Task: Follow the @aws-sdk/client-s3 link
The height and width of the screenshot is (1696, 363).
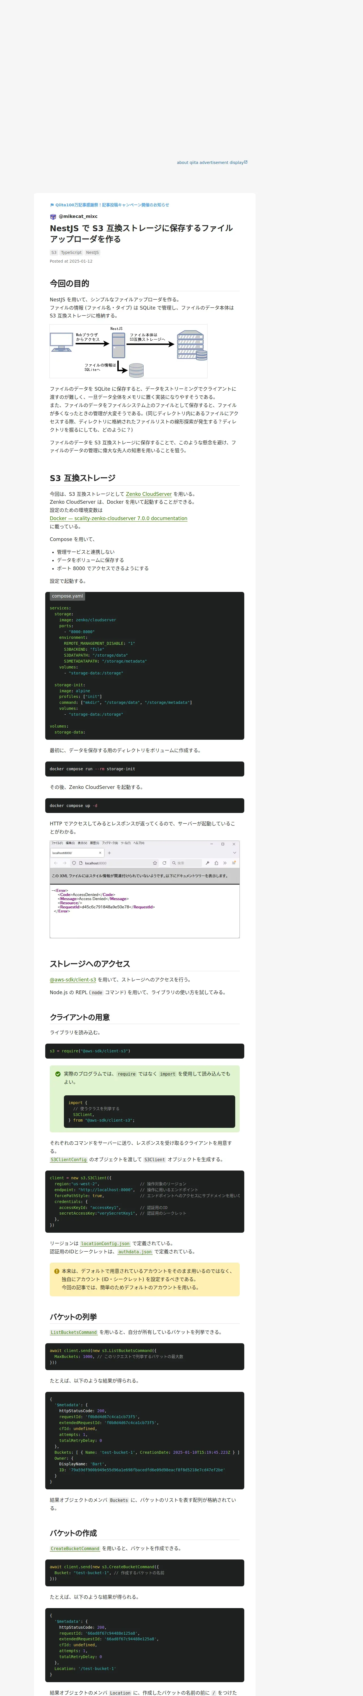Action: pyautogui.click(x=73, y=980)
